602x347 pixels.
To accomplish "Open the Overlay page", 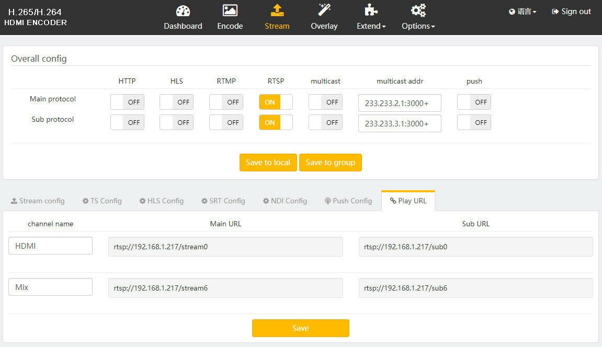I will 324,18.
